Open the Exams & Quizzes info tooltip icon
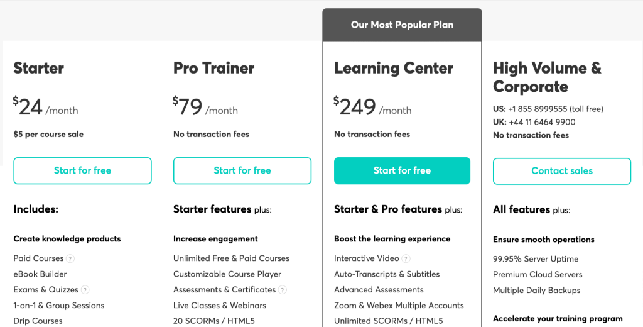643x327 pixels. pyautogui.click(x=85, y=290)
